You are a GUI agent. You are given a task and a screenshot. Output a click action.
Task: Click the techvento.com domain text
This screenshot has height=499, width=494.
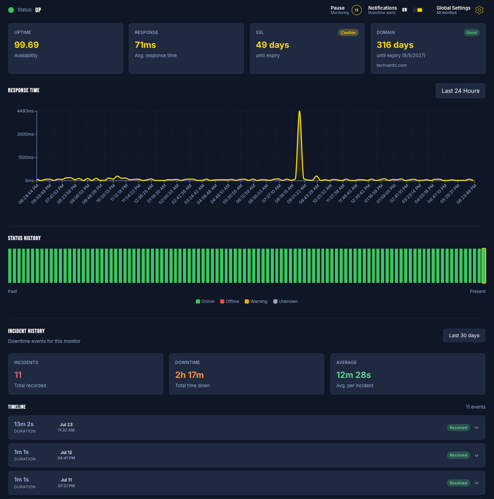point(391,65)
